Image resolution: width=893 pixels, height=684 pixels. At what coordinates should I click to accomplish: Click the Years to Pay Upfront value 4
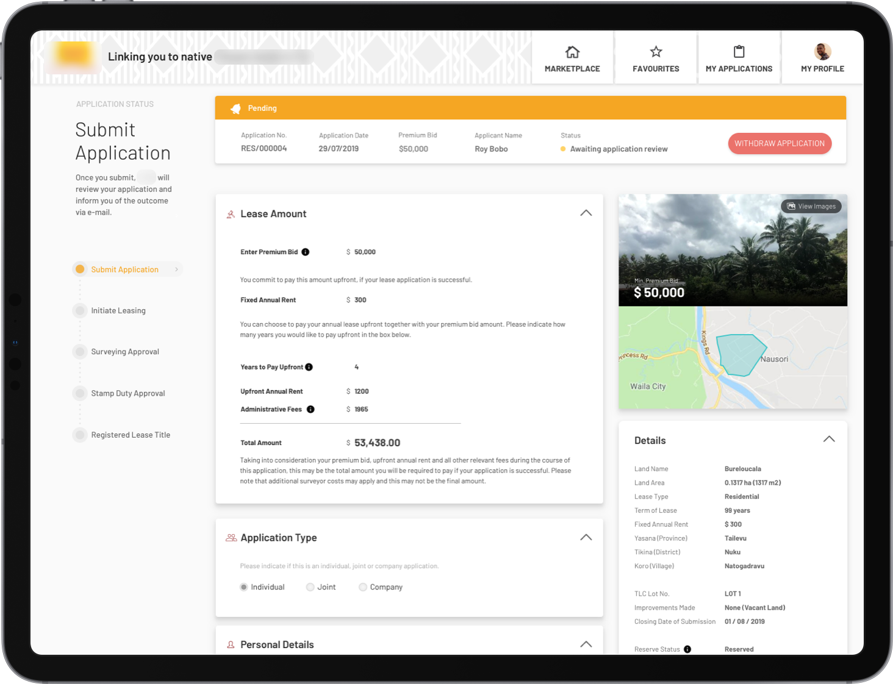pos(356,367)
